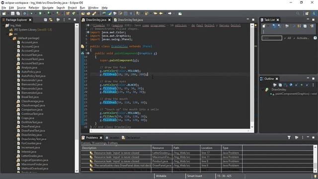Click the Type column header
This screenshot has width=318, height=179.
coord(232,148)
